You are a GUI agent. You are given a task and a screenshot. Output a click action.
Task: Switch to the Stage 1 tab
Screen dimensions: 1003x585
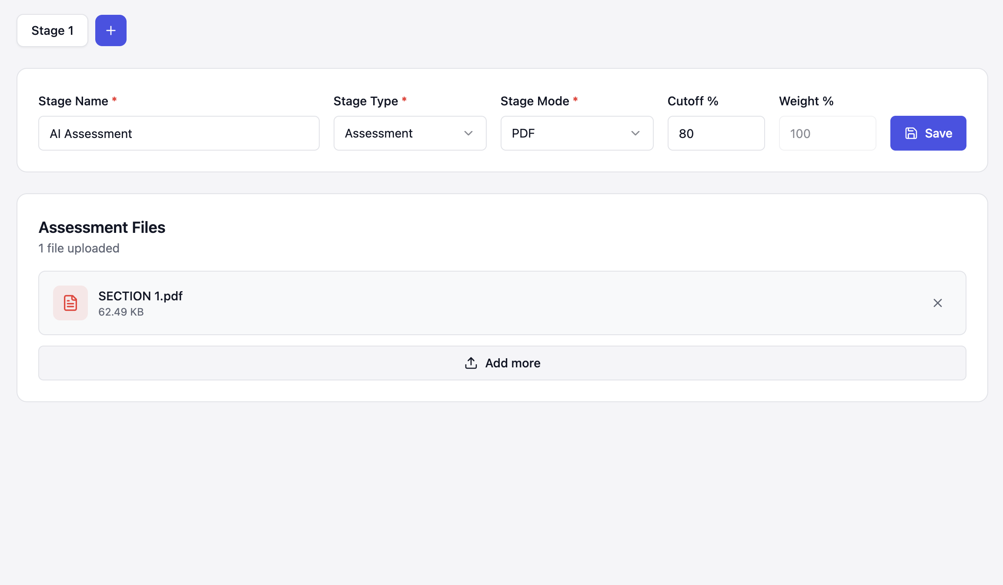click(x=52, y=30)
